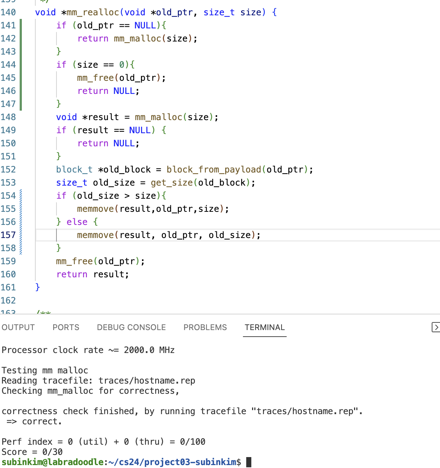440x468 pixels.
Task: Click the 'Score = 0/30' terminal output line
Action: (x=32, y=452)
